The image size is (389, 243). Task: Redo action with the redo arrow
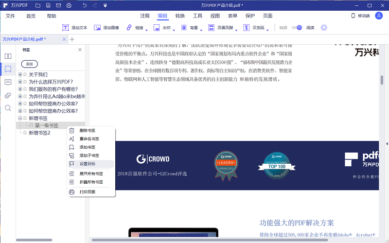95,5
